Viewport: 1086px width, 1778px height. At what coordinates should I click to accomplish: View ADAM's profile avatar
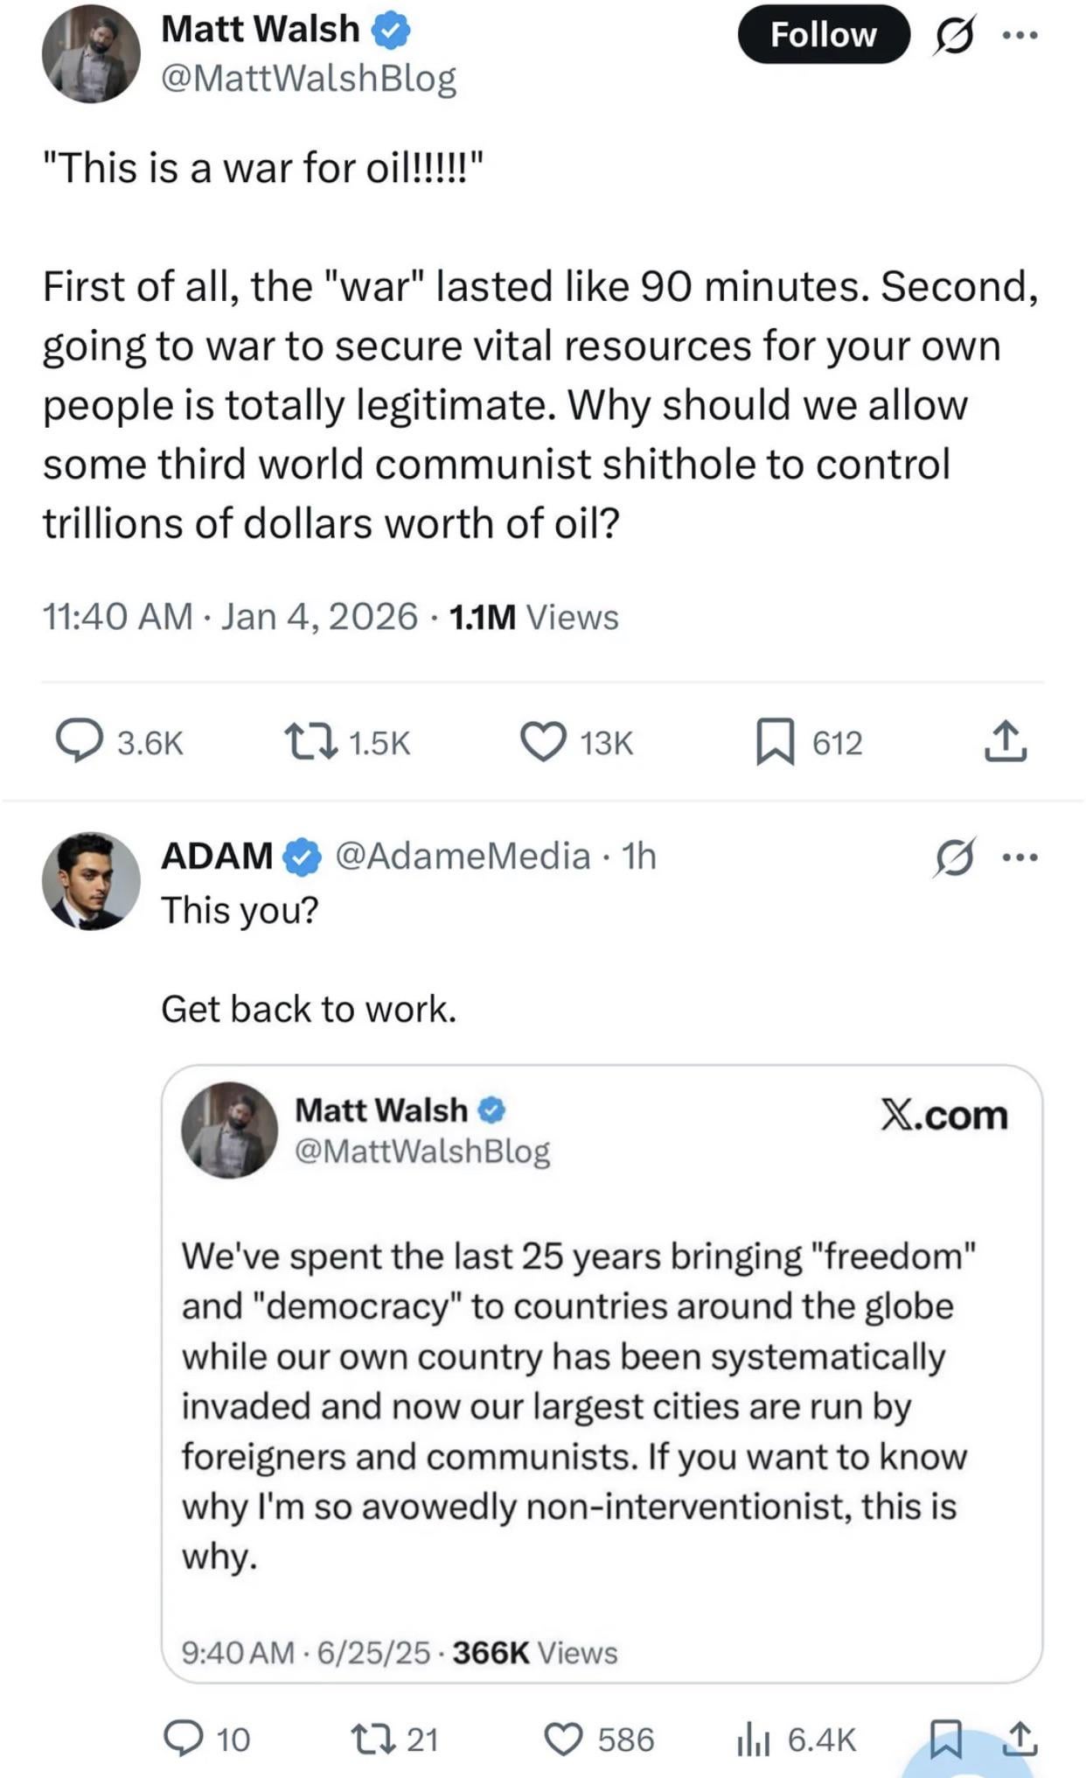(91, 880)
